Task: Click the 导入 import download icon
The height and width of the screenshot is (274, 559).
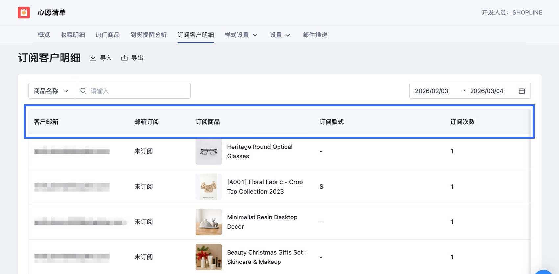Action: 93,58
